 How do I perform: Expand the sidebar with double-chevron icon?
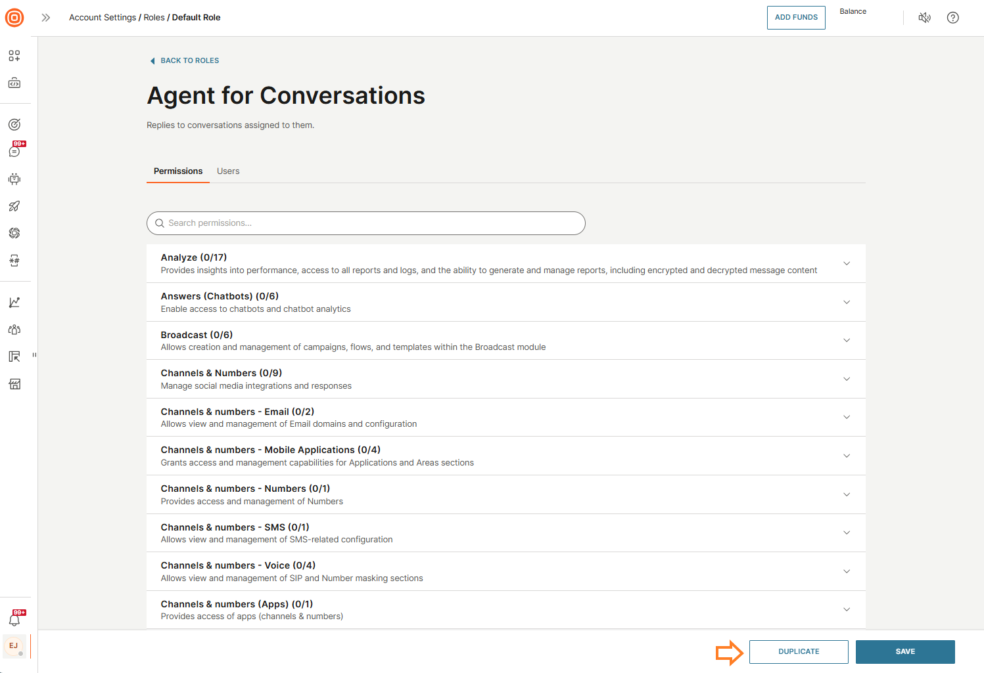point(46,18)
